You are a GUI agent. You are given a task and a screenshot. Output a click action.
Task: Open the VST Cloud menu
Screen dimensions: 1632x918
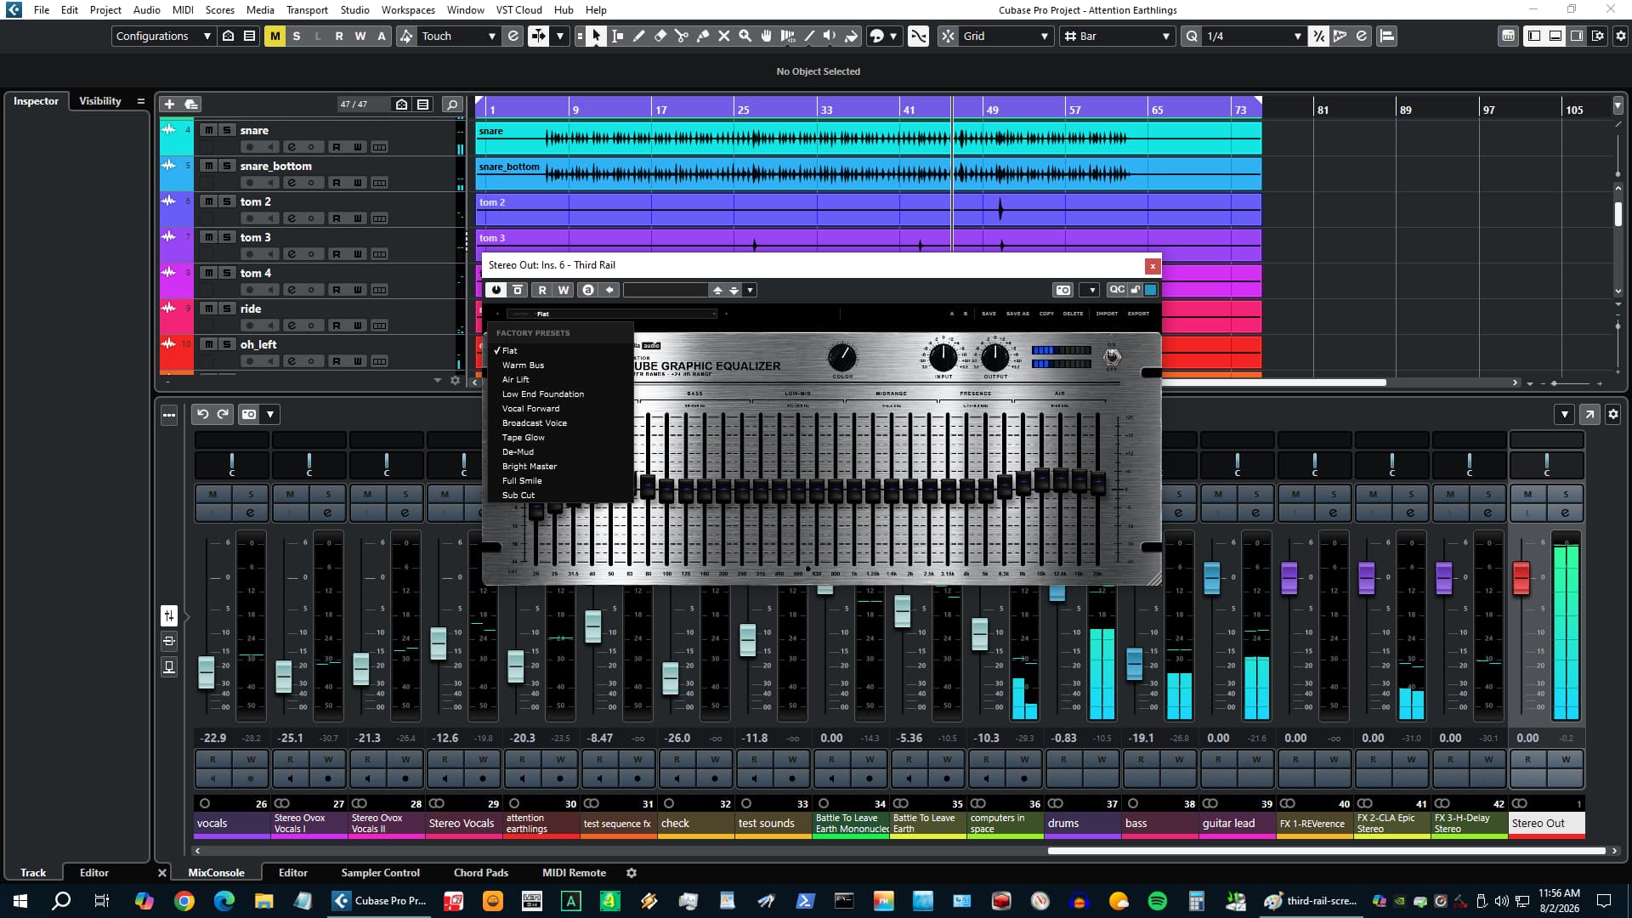click(518, 9)
